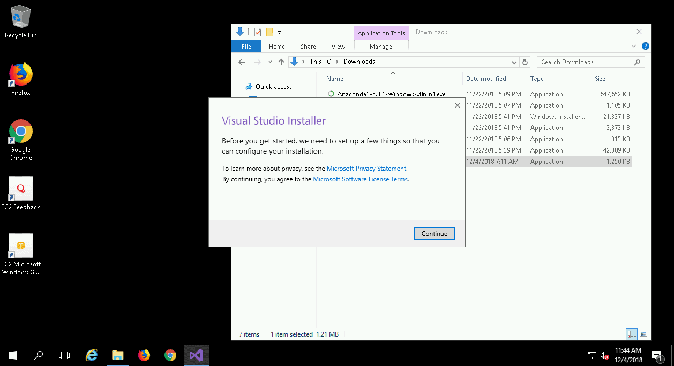Open Microsoft Edge from the taskbar
The width and height of the screenshot is (674, 366).
pyautogui.click(x=92, y=355)
